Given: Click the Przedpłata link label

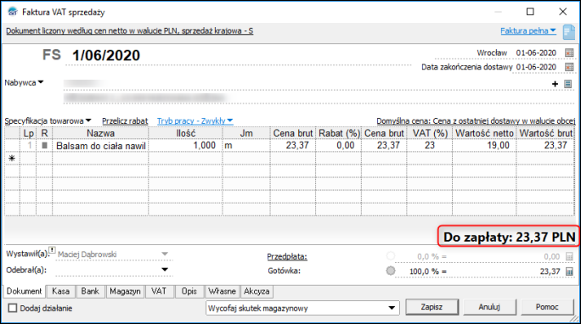Looking at the screenshot, I should 287,256.
